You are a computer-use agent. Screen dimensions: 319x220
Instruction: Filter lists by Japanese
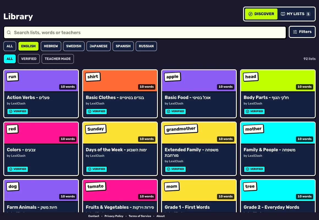click(98, 46)
